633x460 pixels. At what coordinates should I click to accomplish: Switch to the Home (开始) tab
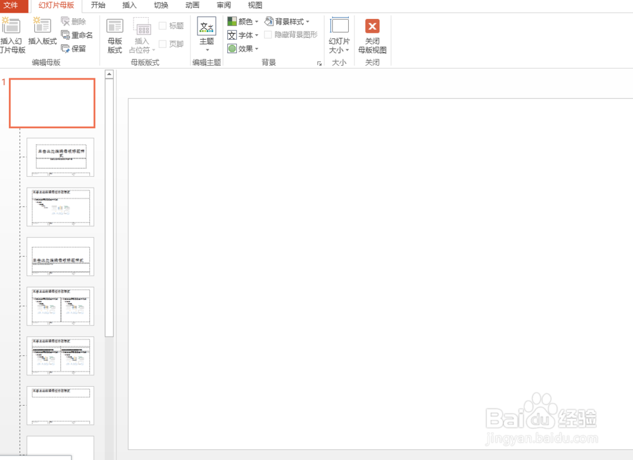(x=98, y=5)
